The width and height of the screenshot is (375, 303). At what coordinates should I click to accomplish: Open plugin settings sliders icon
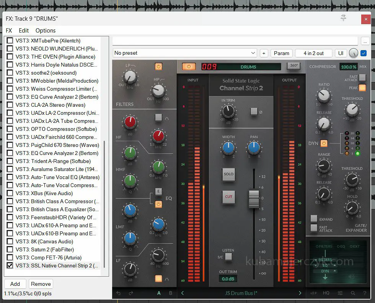point(340,293)
